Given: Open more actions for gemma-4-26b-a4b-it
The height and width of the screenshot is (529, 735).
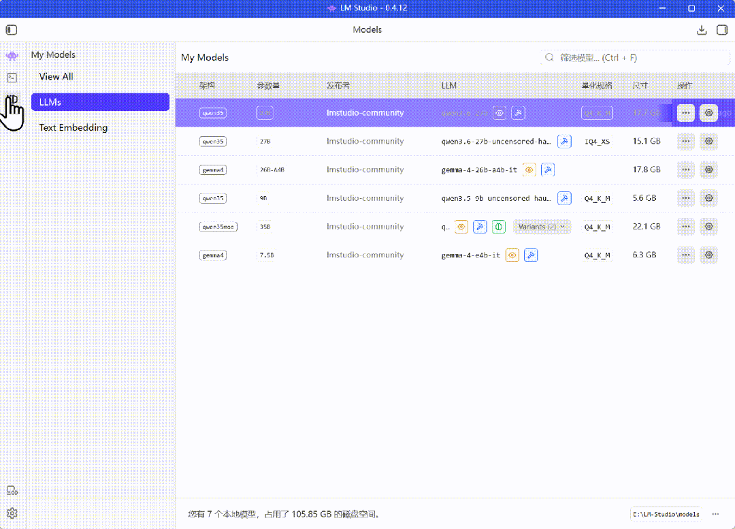Looking at the screenshot, I should (x=686, y=170).
